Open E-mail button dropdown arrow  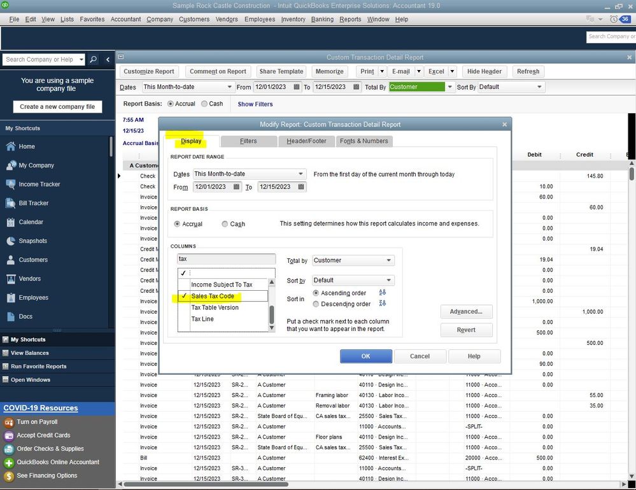(x=419, y=71)
